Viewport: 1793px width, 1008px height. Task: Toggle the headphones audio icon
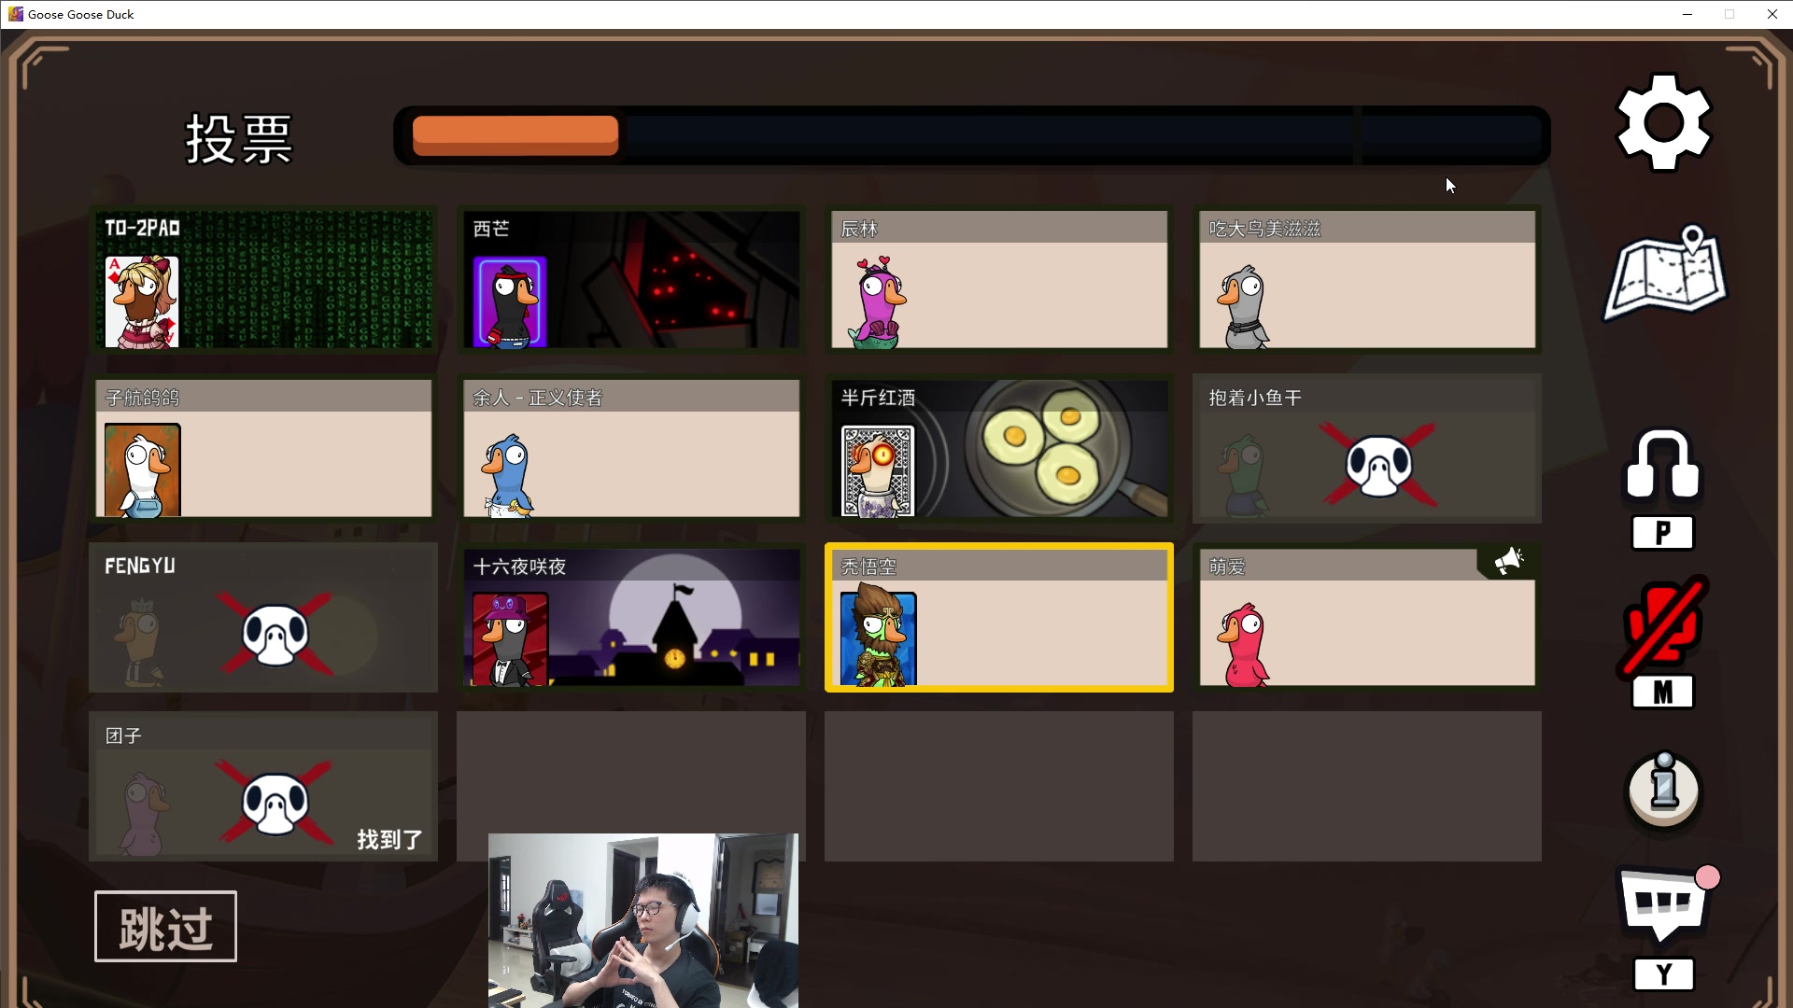(x=1663, y=465)
